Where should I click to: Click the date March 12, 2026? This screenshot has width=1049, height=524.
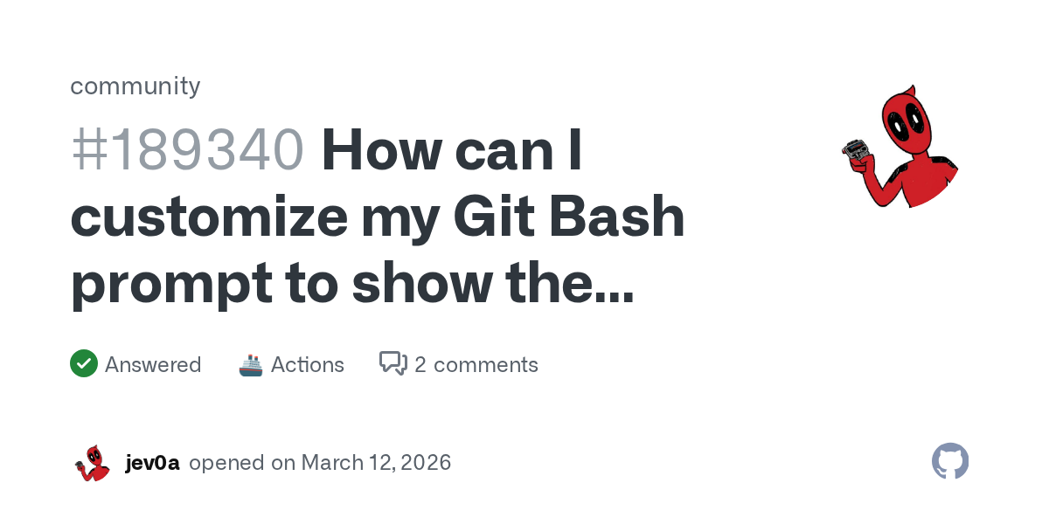click(x=376, y=463)
